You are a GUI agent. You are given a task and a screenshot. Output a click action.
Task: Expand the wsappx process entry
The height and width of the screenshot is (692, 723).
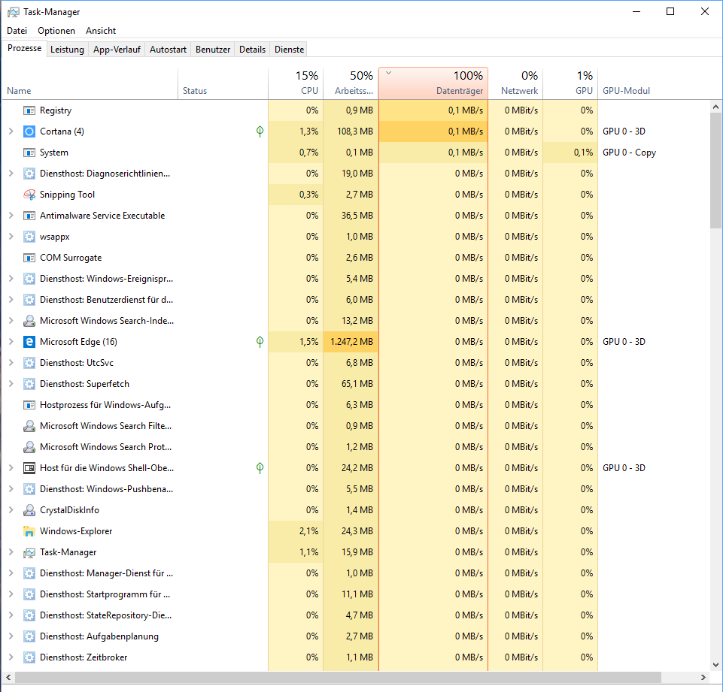[x=11, y=237]
